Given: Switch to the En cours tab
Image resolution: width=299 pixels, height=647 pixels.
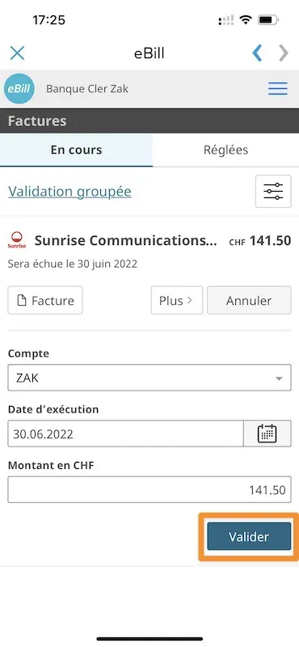Looking at the screenshot, I should [x=76, y=150].
